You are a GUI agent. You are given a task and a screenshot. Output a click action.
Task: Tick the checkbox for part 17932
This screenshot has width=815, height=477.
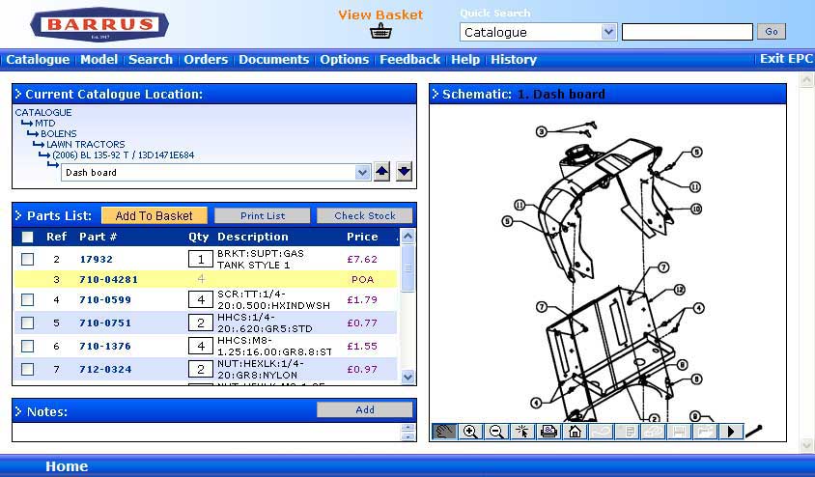point(28,259)
